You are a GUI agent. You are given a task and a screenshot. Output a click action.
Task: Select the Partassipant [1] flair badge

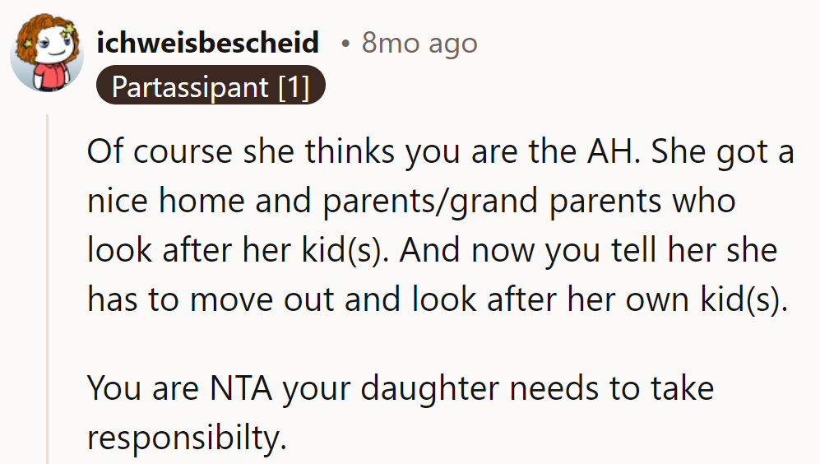tap(211, 86)
